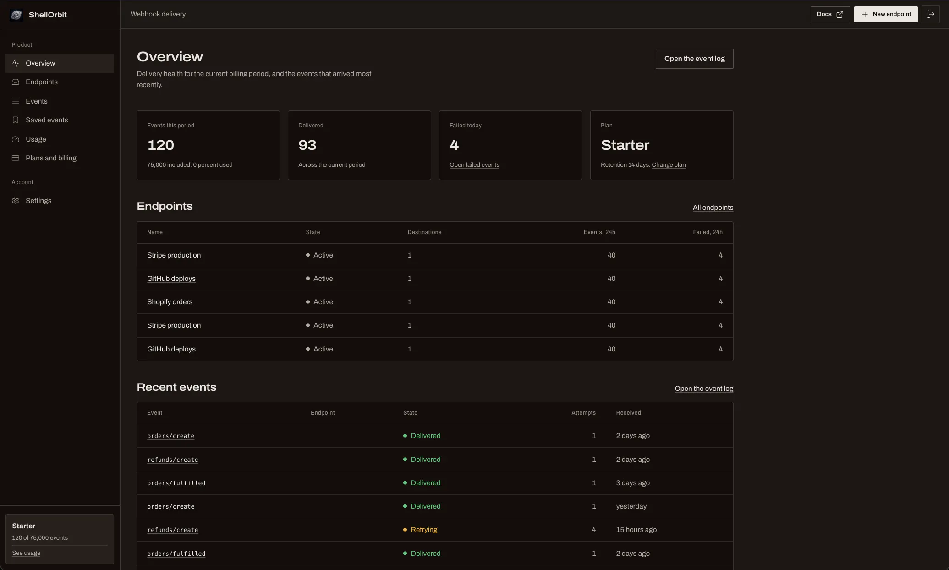
Task: Click the Docs button
Action: [x=830, y=14]
